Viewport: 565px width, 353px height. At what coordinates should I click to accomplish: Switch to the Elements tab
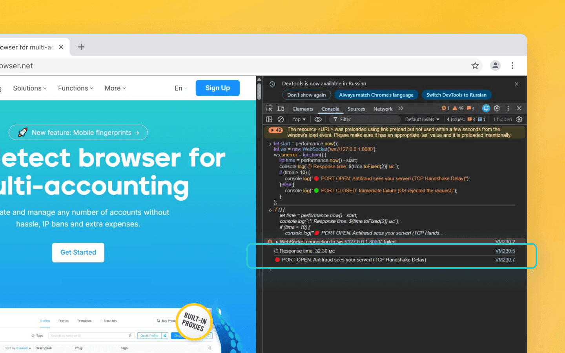pyautogui.click(x=303, y=109)
